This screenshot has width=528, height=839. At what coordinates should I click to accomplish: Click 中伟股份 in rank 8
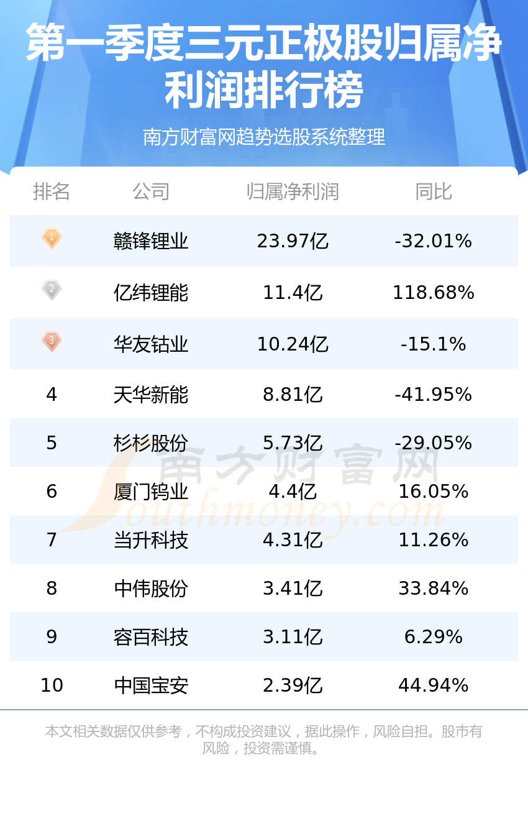point(151,588)
